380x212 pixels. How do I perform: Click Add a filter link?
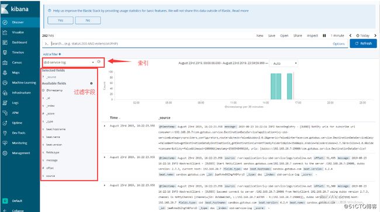tap(52, 54)
